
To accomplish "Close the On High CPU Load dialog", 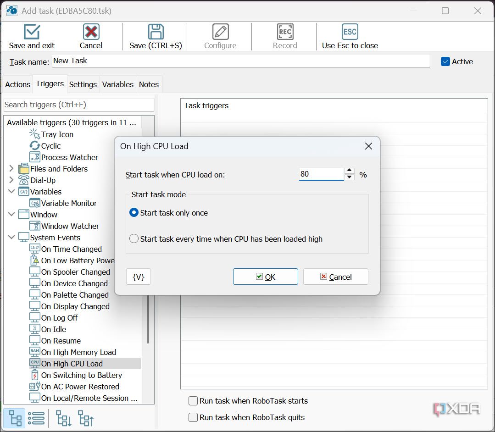I will click(x=368, y=146).
